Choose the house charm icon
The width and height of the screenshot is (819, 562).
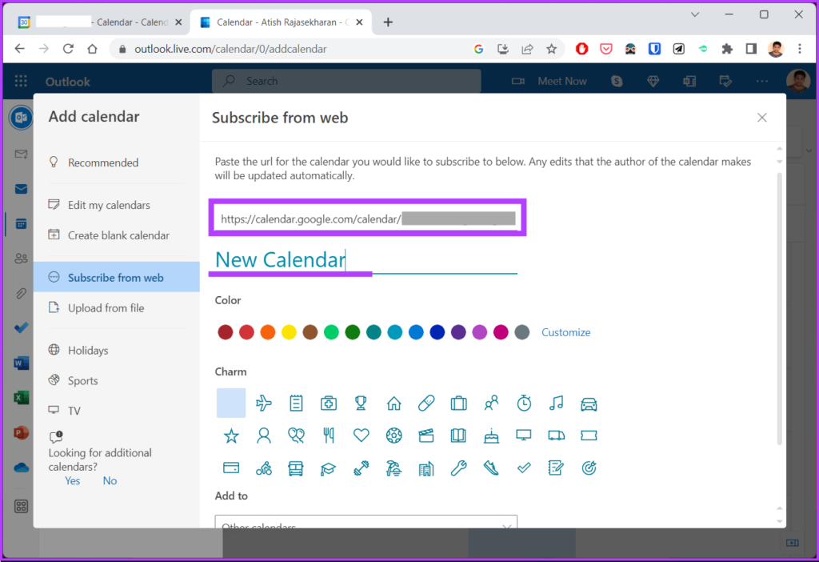pyautogui.click(x=394, y=403)
